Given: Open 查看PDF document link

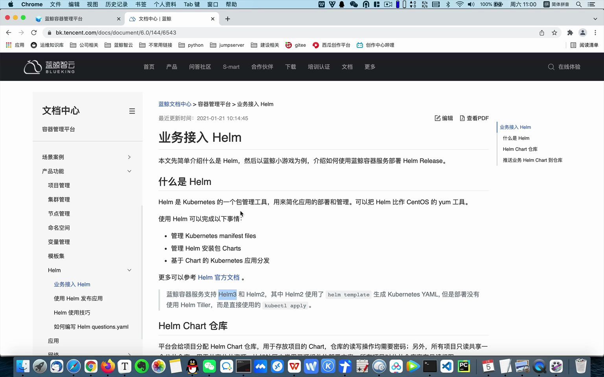Looking at the screenshot, I should coord(474,118).
